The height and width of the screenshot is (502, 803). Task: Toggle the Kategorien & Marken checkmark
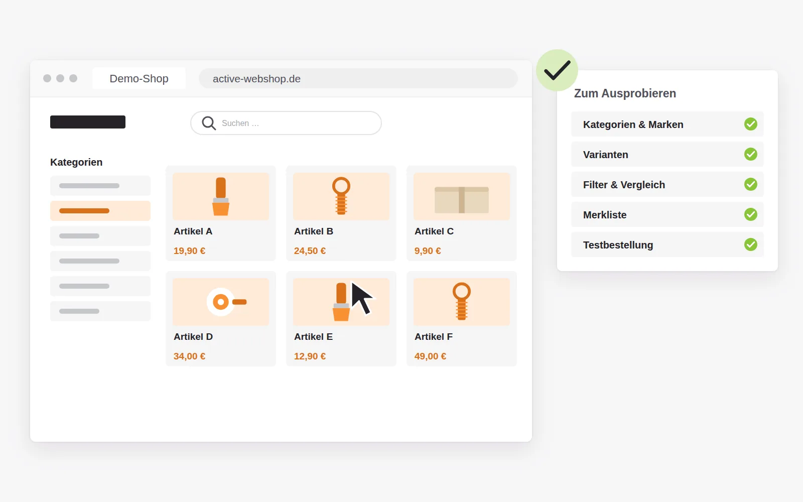pyautogui.click(x=751, y=124)
